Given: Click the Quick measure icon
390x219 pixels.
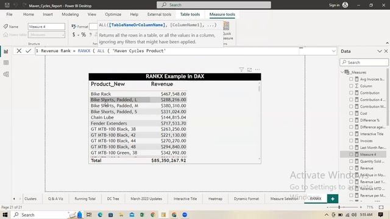Looking at the screenshot, I should tap(226, 26).
